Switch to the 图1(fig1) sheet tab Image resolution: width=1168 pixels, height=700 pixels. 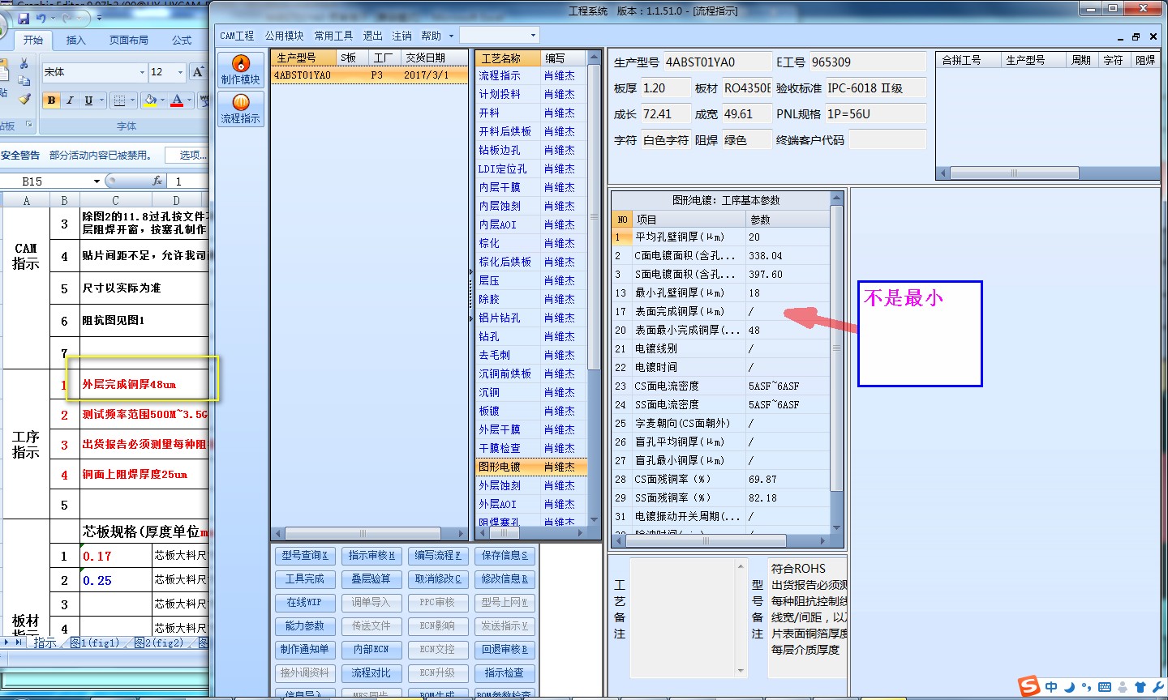click(95, 642)
